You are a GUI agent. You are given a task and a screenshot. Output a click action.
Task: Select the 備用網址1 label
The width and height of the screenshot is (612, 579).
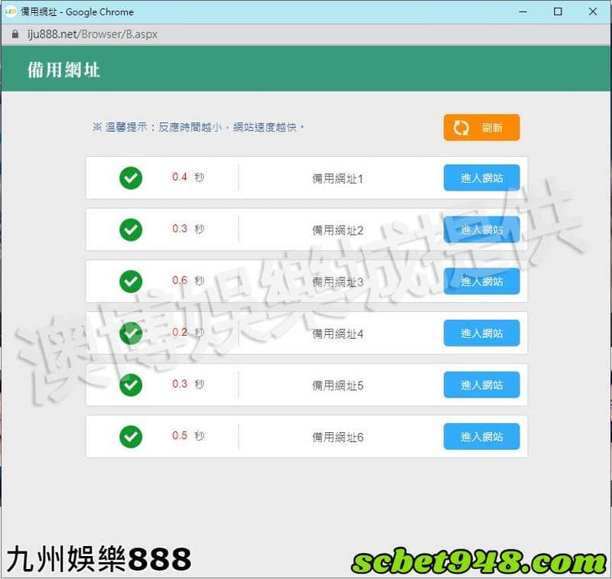pos(337,179)
